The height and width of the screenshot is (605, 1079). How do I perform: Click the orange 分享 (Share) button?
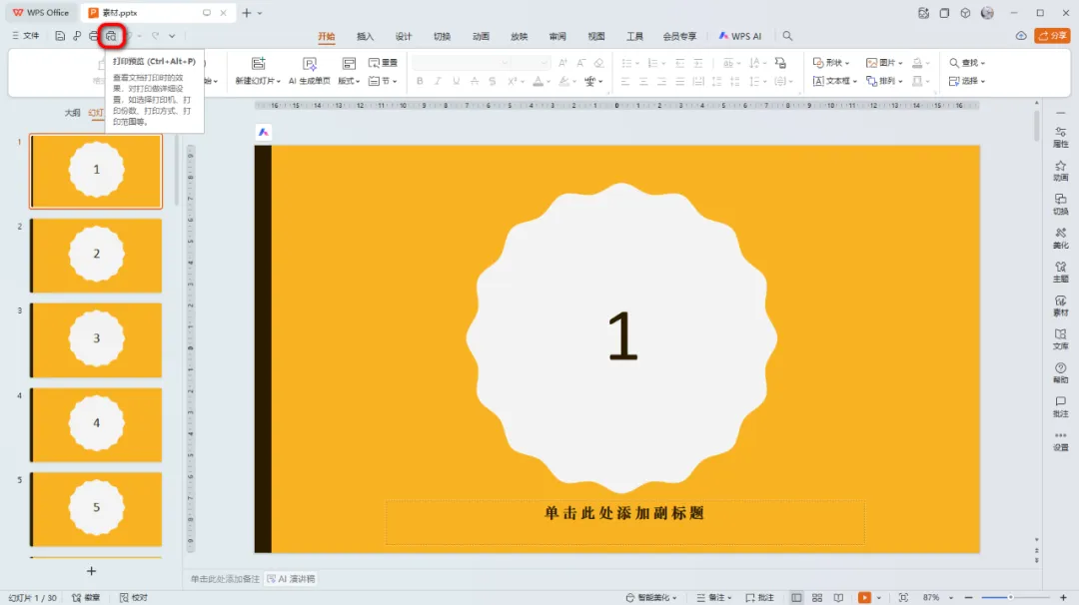1052,36
